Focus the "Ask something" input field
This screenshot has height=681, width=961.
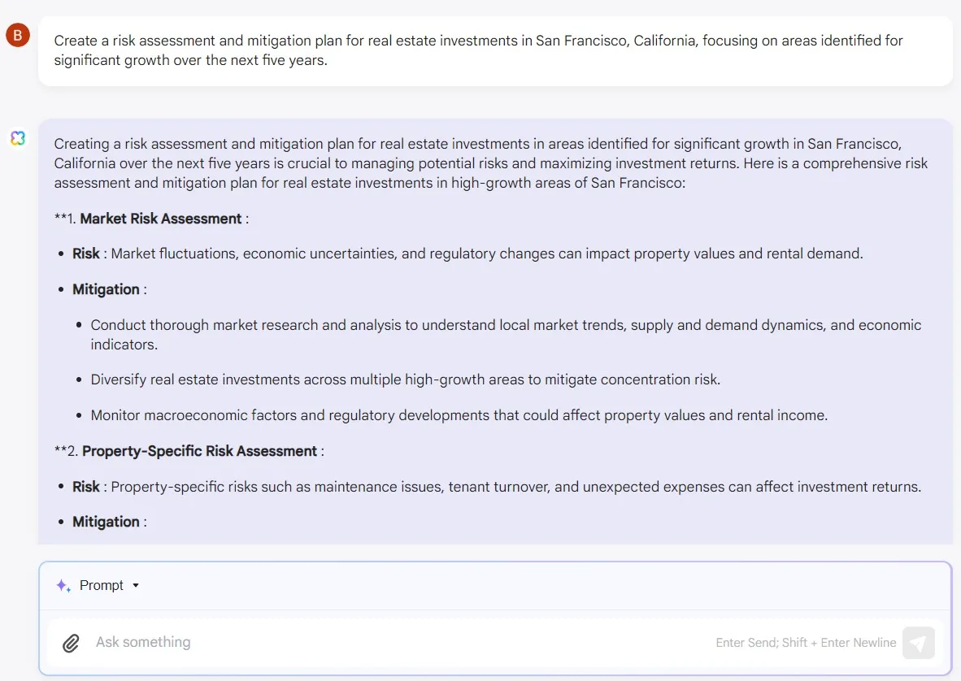390,642
